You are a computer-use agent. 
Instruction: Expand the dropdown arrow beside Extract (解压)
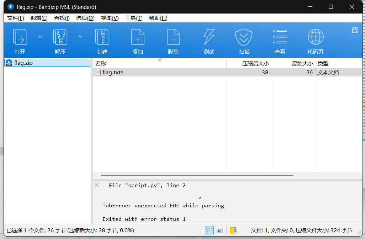click(80, 36)
